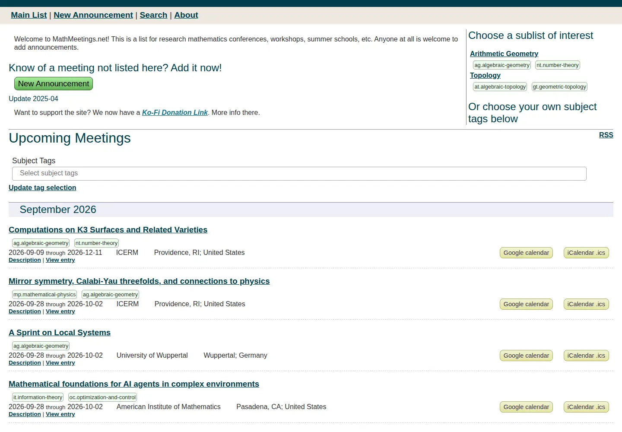Open the RSS feed link
The height and width of the screenshot is (432, 622).
coord(606,135)
